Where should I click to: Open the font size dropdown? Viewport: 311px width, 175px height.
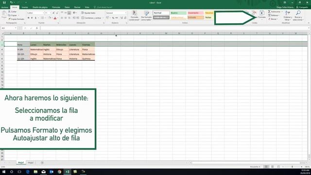(51, 13)
